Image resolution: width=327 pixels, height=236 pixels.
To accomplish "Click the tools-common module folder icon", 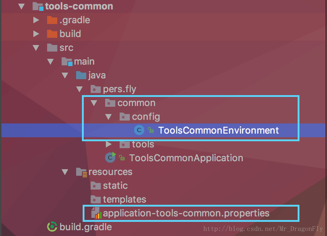I will click(38, 7).
